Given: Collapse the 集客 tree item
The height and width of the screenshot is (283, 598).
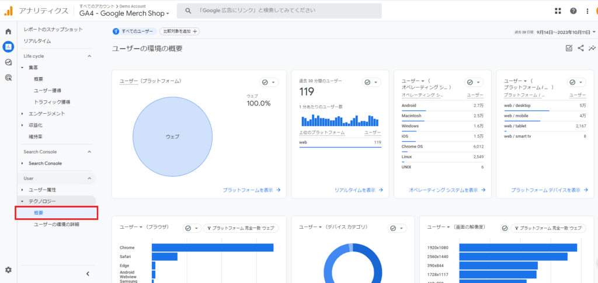Looking at the screenshot, I should click(x=23, y=68).
